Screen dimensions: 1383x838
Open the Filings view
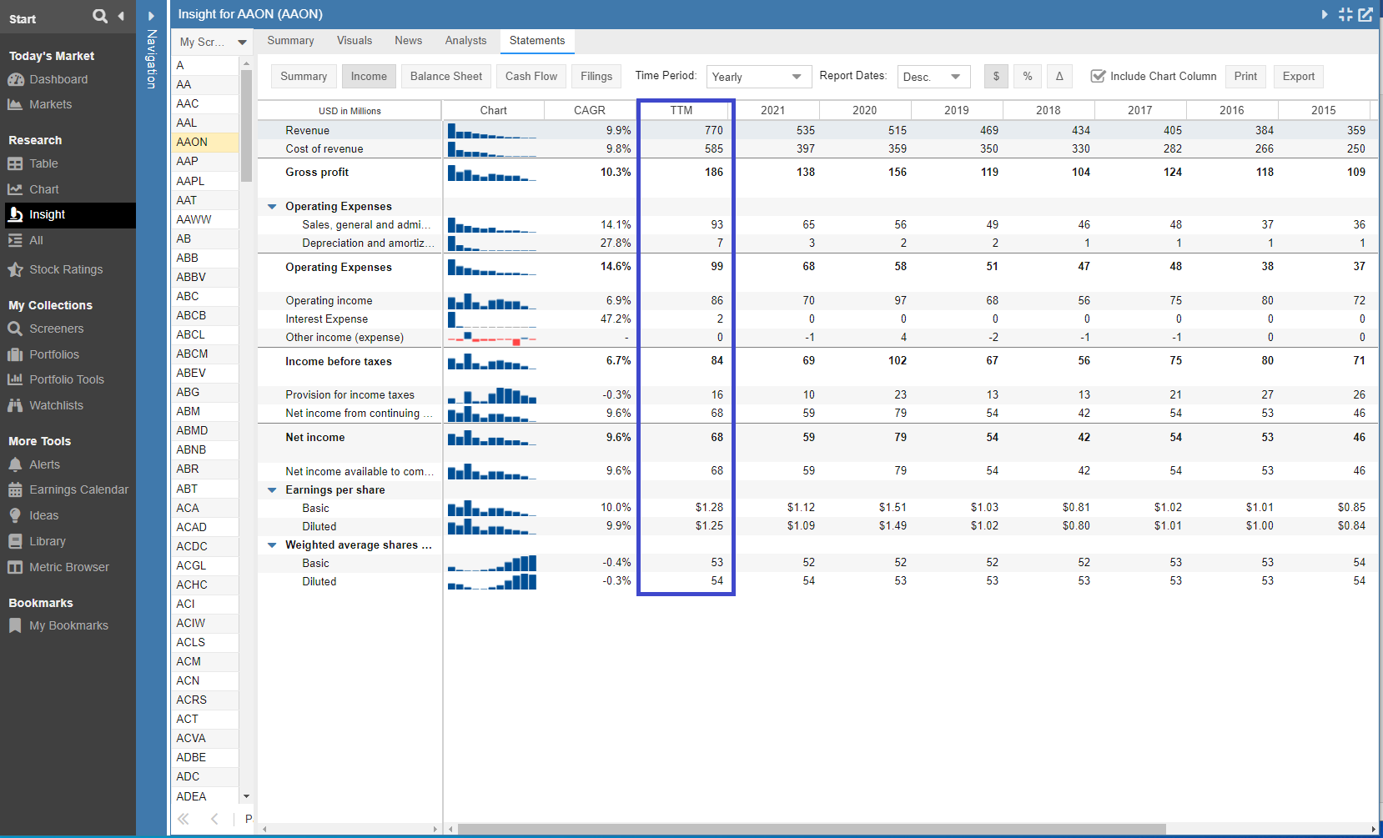(596, 76)
